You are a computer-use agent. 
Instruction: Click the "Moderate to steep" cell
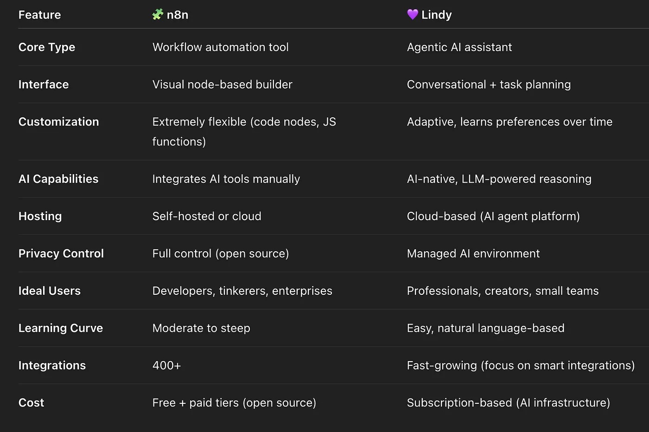[201, 328]
